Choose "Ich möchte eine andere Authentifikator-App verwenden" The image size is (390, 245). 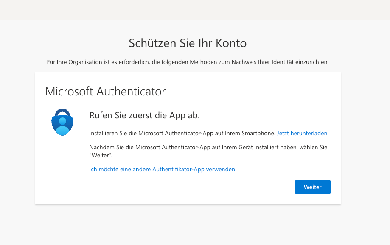click(x=162, y=169)
